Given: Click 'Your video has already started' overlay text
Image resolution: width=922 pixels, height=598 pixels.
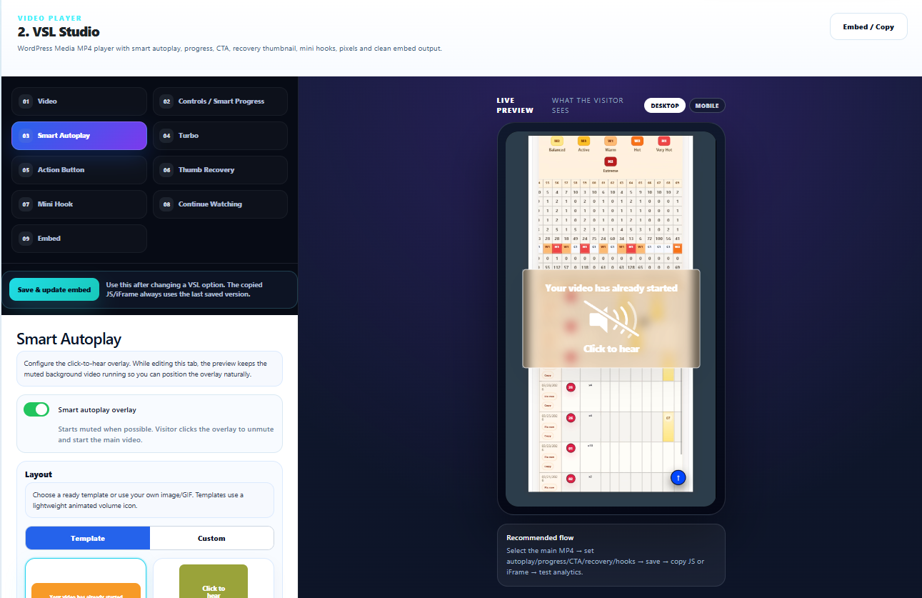Looking at the screenshot, I should [x=611, y=288].
